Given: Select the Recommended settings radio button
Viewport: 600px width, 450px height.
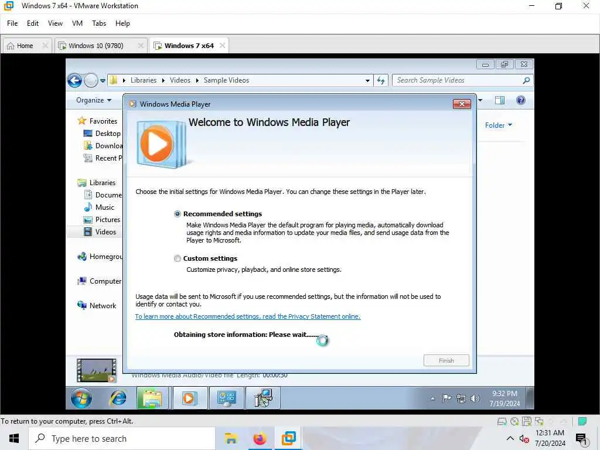Looking at the screenshot, I should [x=177, y=214].
